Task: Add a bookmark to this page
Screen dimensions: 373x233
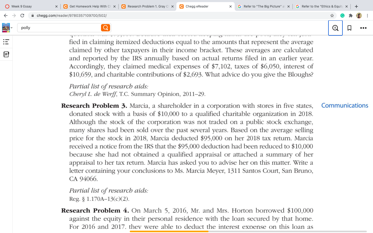Action: pos(349,28)
